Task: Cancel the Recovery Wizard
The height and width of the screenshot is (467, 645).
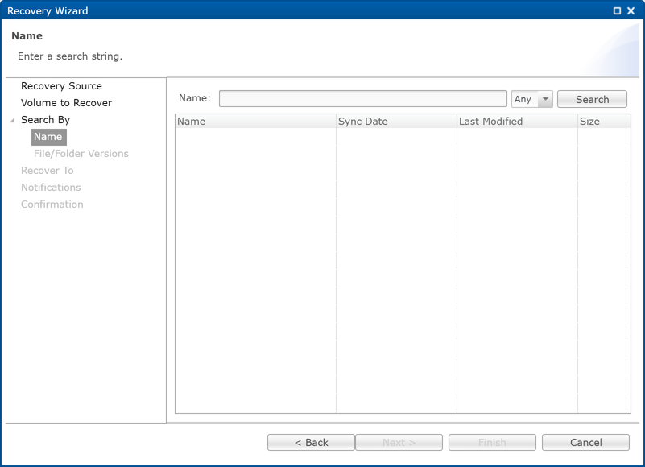Action: [x=585, y=442]
